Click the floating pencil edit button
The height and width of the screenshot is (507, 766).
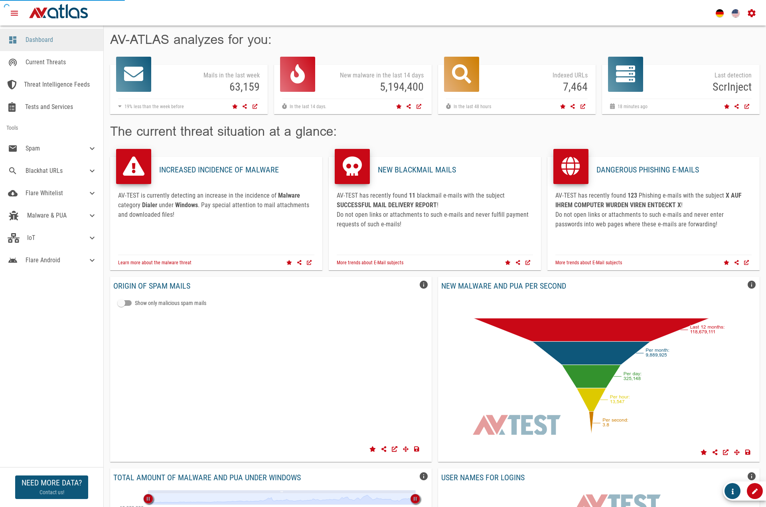coord(754,491)
